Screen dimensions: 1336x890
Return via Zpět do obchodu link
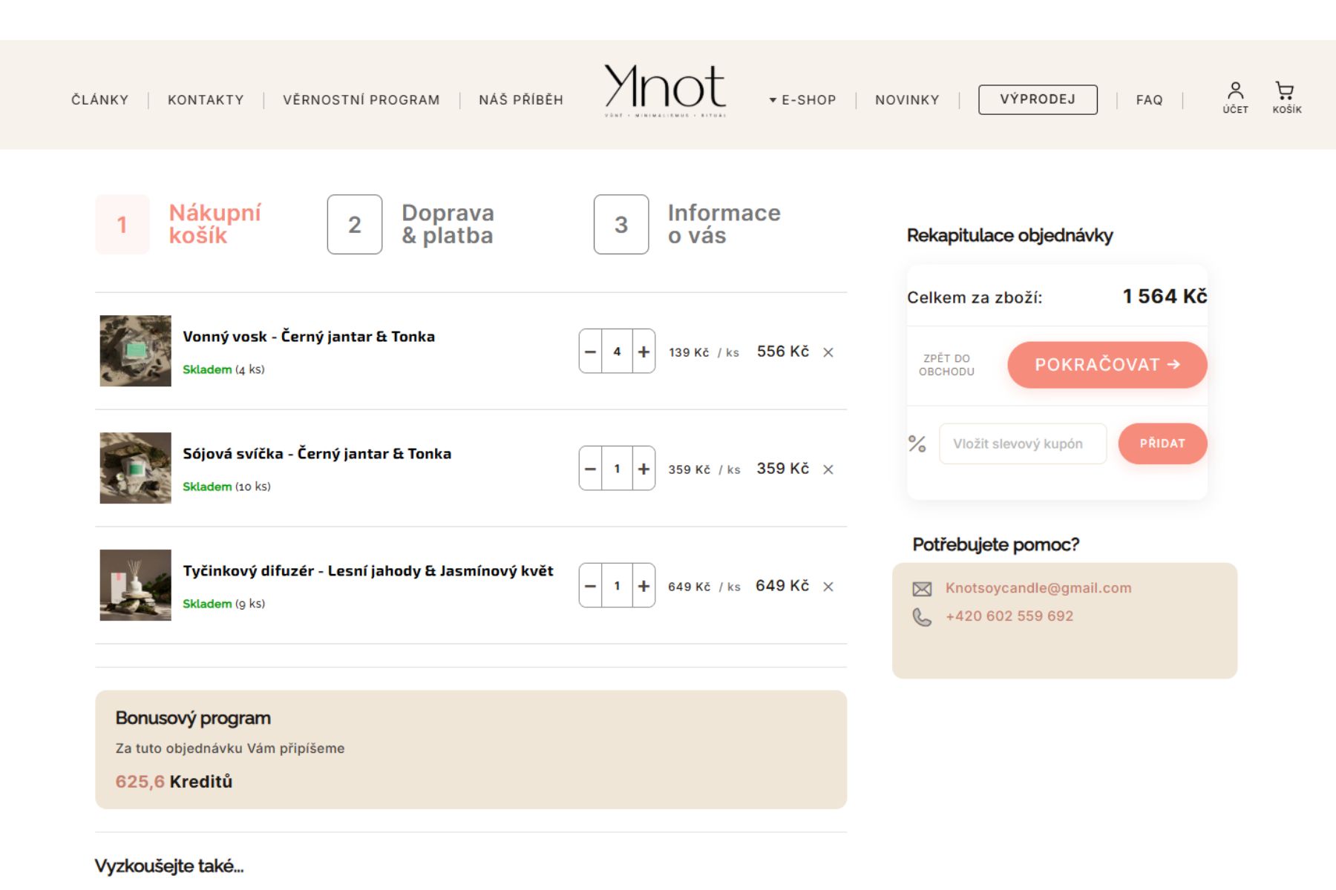pyautogui.click(x=946, y=365)
